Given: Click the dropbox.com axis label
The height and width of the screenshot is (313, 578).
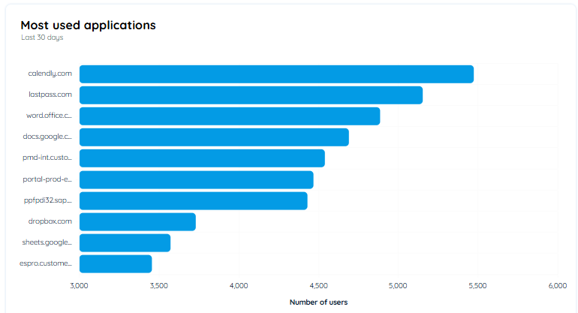Looking at the screenshot, I should point(50,221).
